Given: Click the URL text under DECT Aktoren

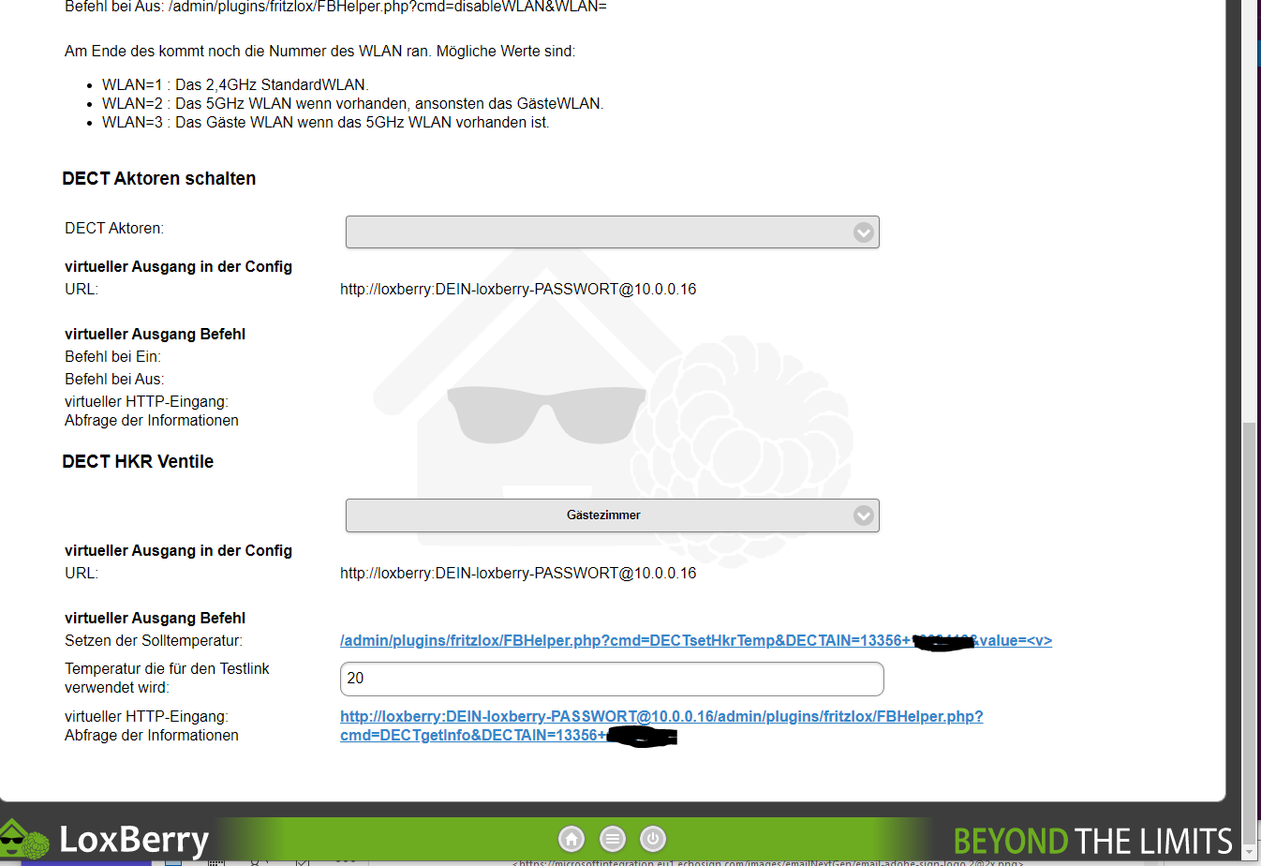Looking at the screenshot, I should coord(517,290).
